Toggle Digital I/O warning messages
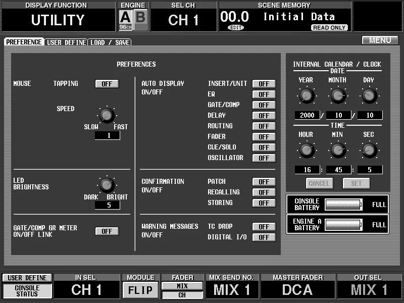This screenshot has width=404, height=303. tap(264, 237)
